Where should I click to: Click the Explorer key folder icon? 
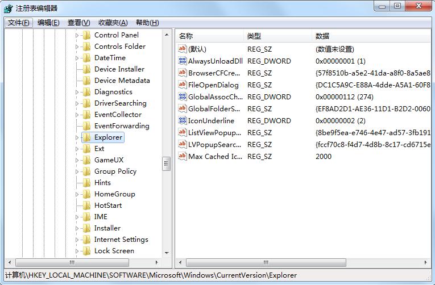tap(87, 137)
